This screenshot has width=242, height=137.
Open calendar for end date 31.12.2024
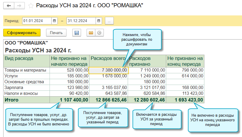tap(99, 21)
